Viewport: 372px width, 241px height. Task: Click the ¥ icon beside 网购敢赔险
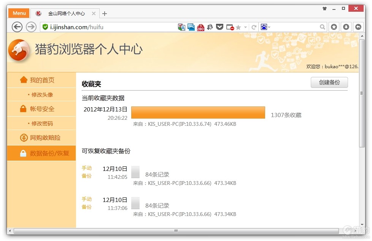pyautogui.click(x=24, y=138)
